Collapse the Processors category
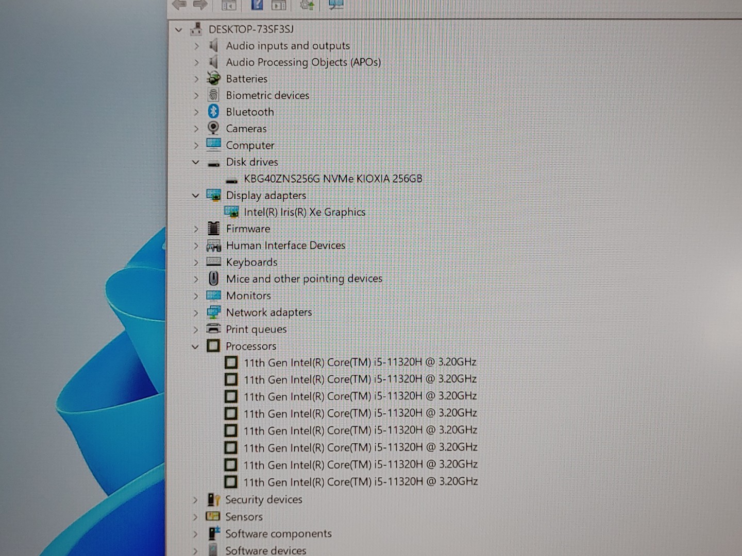 (195, 346)
